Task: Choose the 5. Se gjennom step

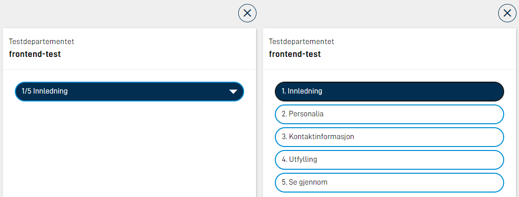Action: (x=389, y=183)
